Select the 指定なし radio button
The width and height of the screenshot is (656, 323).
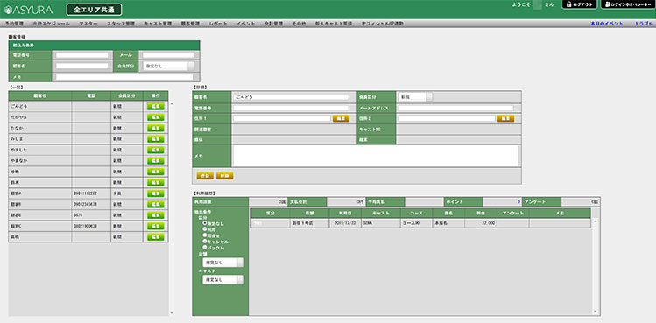[x=205, y=223]
